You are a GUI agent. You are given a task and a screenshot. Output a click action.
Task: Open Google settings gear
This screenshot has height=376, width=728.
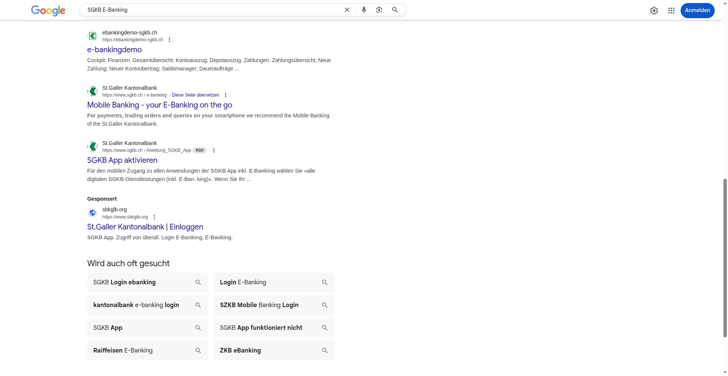[654, 11]
